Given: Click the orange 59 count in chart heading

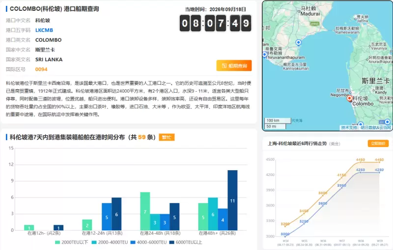Looking at the screenshot, I should pyautogui.click(x=141, y=137).
